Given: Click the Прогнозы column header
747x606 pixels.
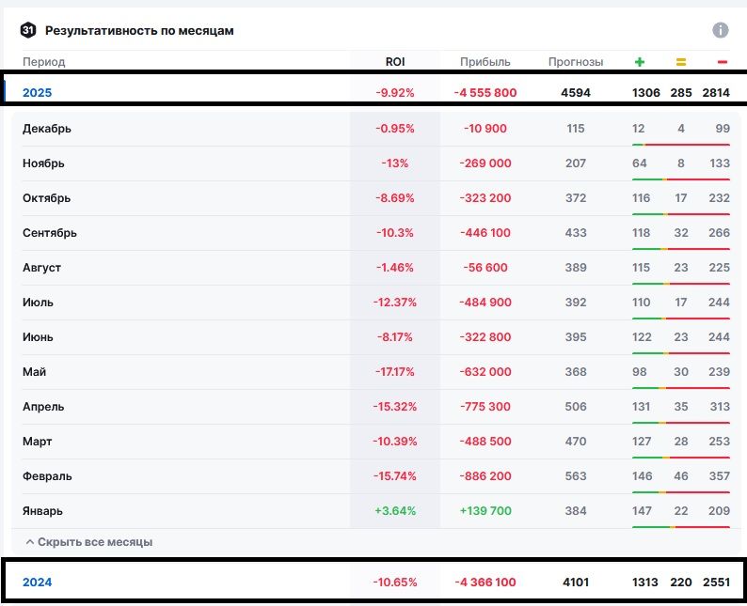Looking at the screenshot, I should [576, 62].
